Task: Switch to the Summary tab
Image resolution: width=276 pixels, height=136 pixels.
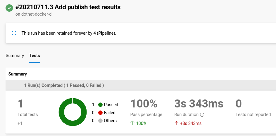Action: (x=15, y=56)
